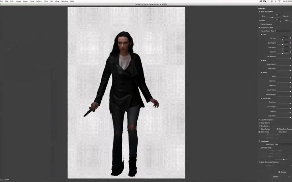Open the Select Face dropdown

[x=281, y=31]
